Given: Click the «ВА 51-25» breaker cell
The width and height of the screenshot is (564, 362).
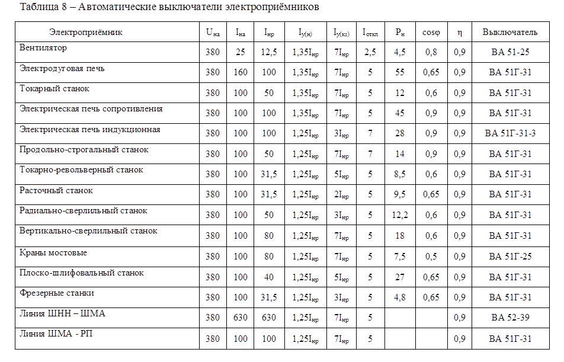Looking at the screenshot, I should point(510,52).
